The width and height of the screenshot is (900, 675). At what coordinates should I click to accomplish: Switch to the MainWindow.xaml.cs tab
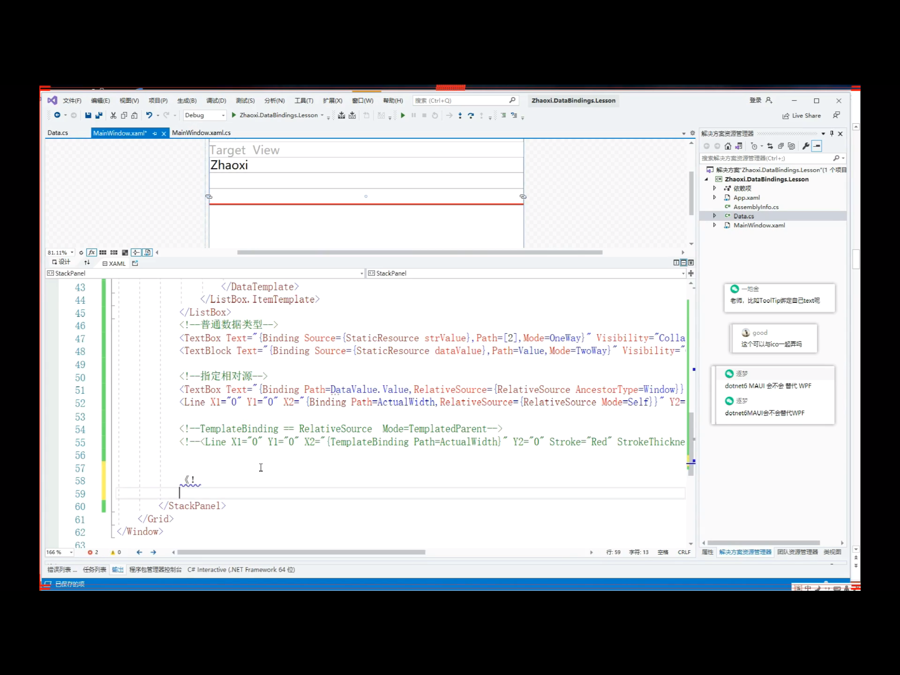201,133
